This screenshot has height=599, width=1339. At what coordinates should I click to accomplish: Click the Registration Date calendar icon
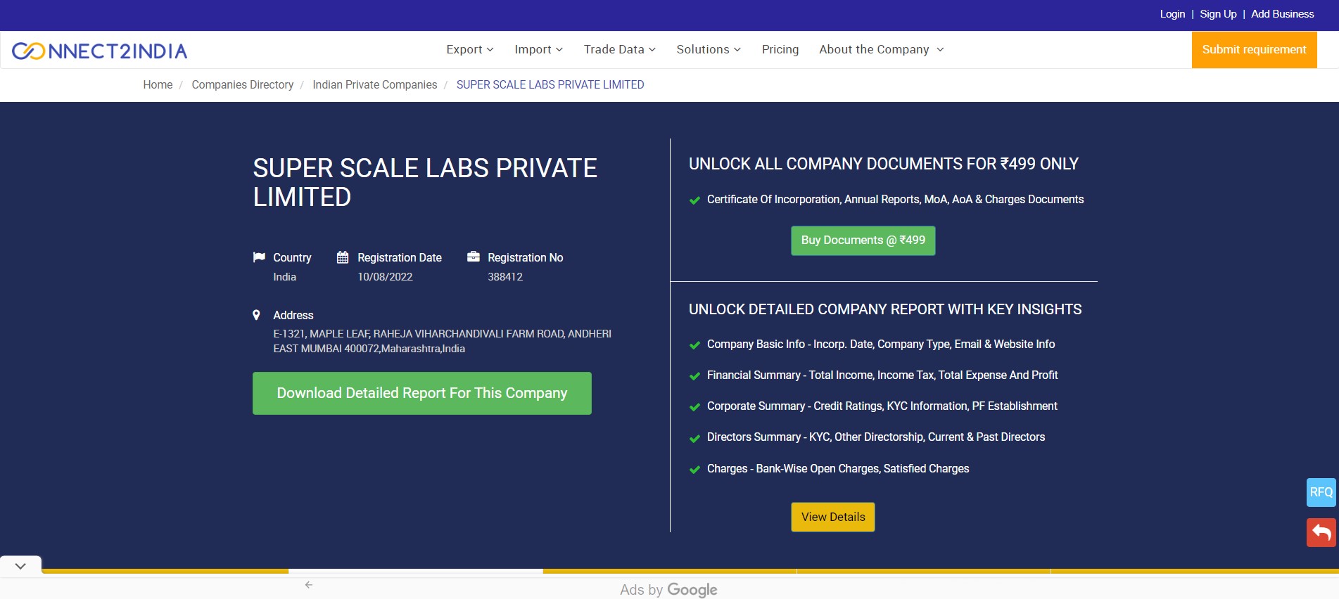(x=343, y=257)
